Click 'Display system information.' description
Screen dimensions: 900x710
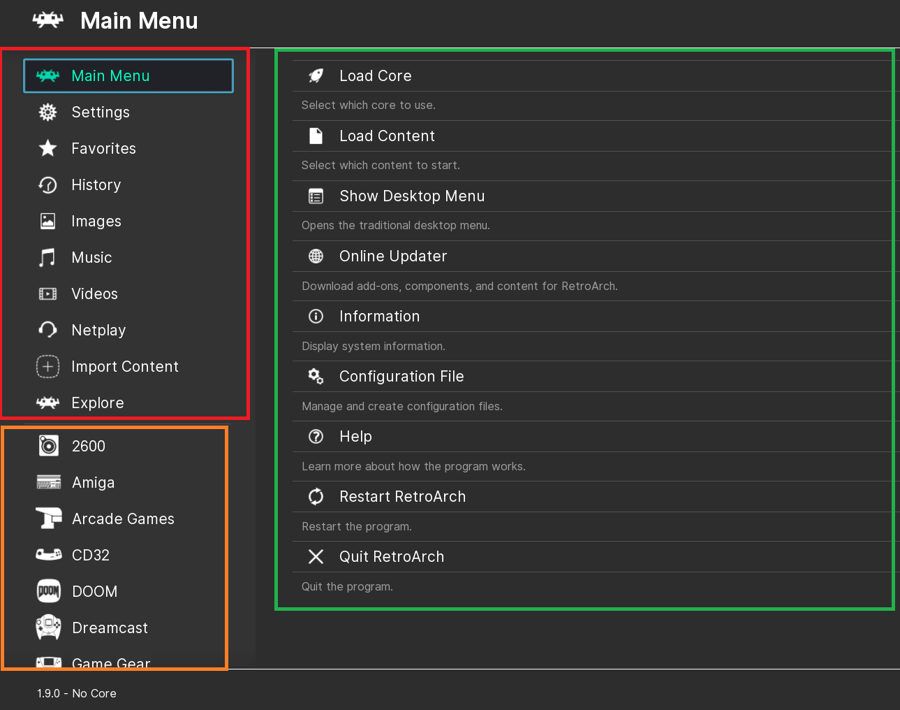click(374, 346)
